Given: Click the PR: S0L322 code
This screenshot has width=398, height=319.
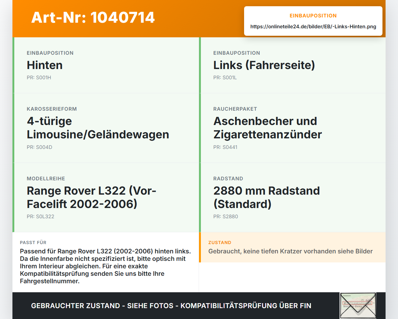Looking at the screenshot, I should 40,217.
